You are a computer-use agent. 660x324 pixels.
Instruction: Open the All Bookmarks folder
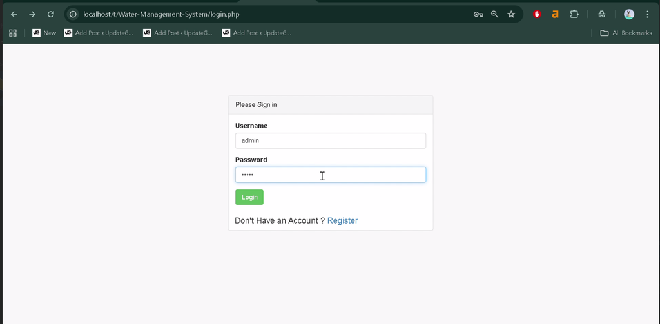click(x=626, y=33)
